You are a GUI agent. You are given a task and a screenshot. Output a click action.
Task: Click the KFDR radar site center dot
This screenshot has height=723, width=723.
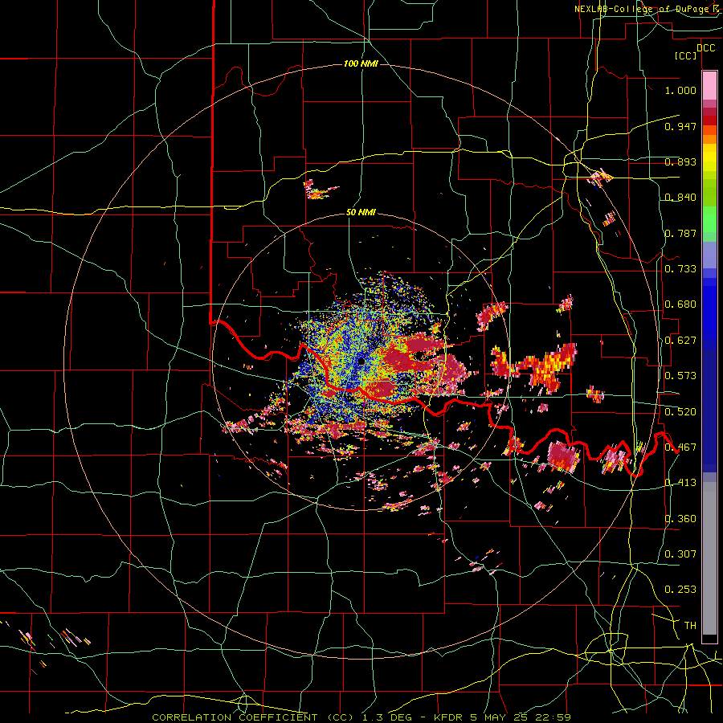[x=361, y=361]
